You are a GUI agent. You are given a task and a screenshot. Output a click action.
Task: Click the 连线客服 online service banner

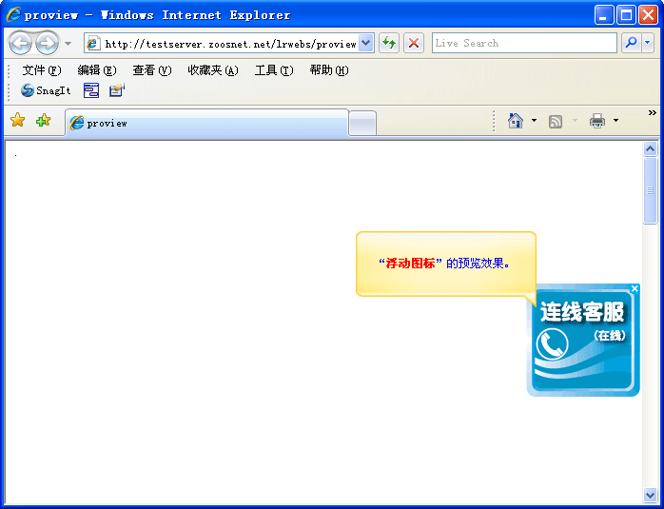tap(582, 341)
